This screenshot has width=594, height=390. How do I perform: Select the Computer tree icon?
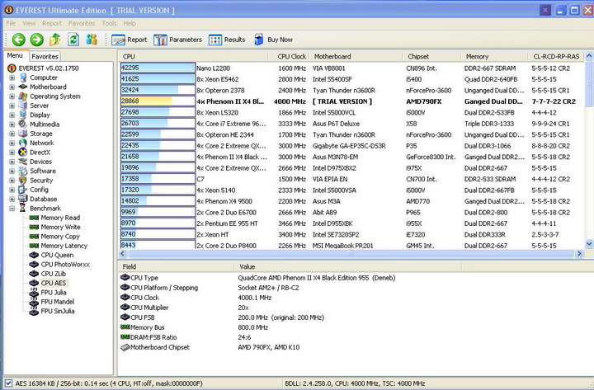(23, 78)
